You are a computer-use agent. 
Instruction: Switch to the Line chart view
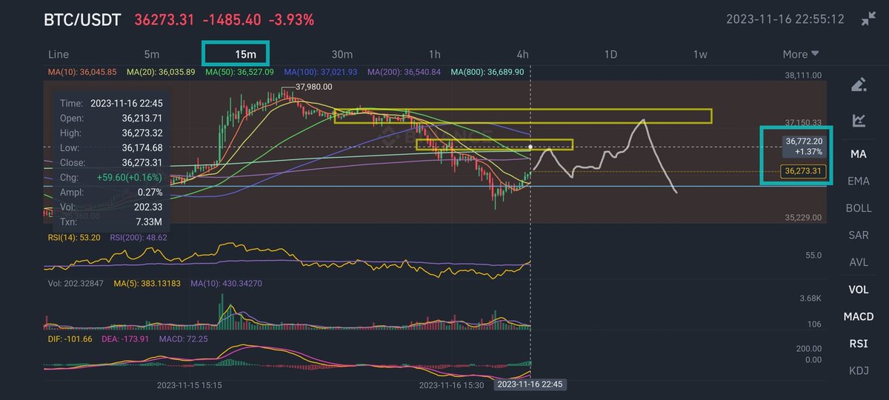[x=59, y=54]
